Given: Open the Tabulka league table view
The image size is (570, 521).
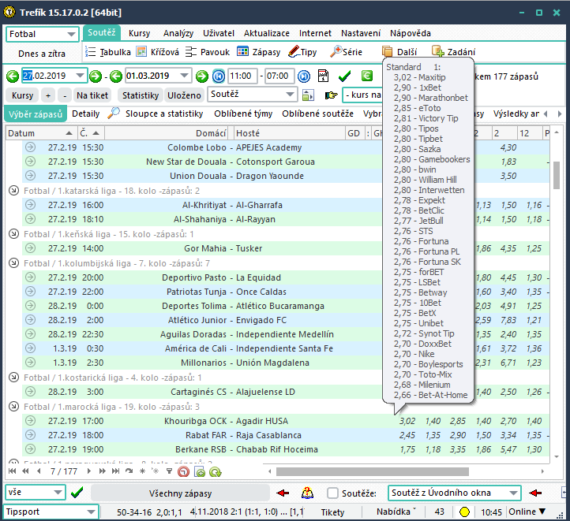Looking at the screenshot, I should pyautogui.click(x=107, y=52).
